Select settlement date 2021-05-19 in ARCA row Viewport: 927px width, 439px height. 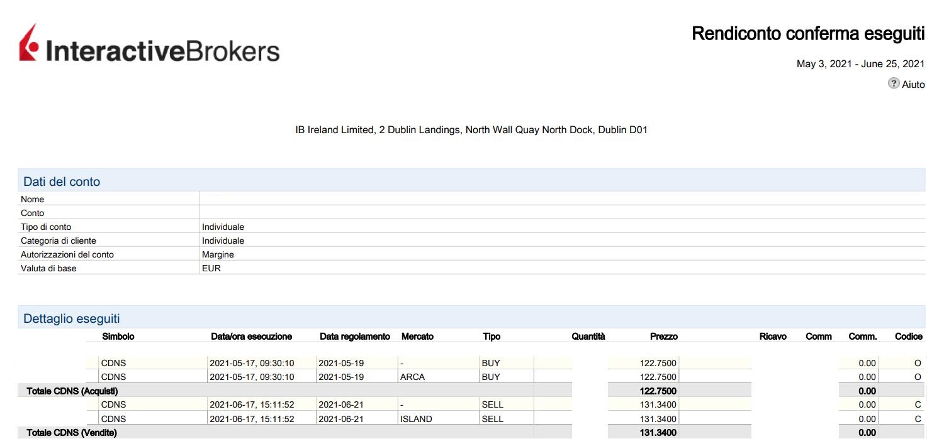[x=341, y=377]
